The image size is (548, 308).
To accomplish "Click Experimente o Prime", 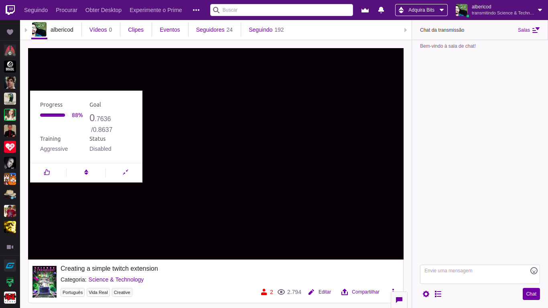I will (156, 10).
